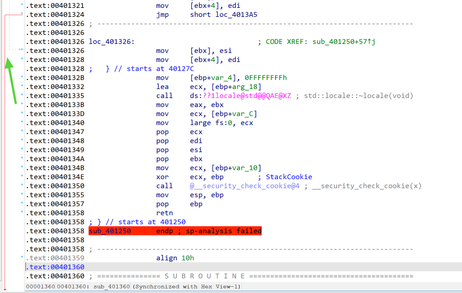Select the StackCookie comment
The height and width of the screenshot is (293, 462).
coord(289,177)
